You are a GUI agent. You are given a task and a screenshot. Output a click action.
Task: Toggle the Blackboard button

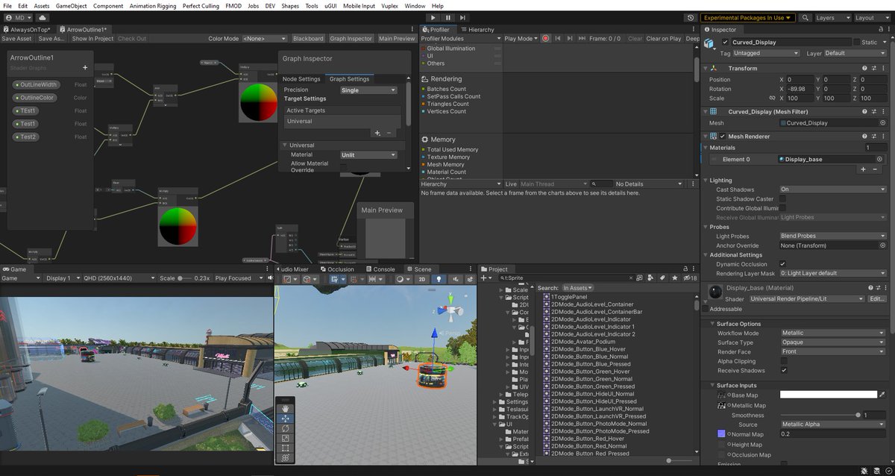coord(308,38)
